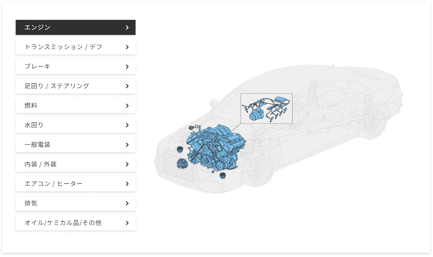Click the chevron on エアコン / ヒーター row
433x257 pixels.
127,184
